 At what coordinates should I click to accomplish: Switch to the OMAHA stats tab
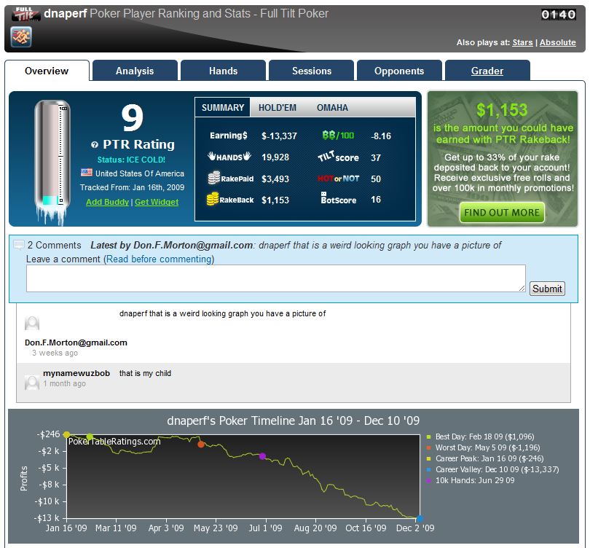(x=332, y=108)
